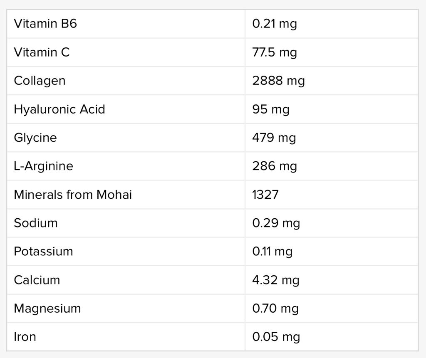Click the Vitamin B6 label cell
Viewport: 426px width, 358px height.
pos(45,24)
